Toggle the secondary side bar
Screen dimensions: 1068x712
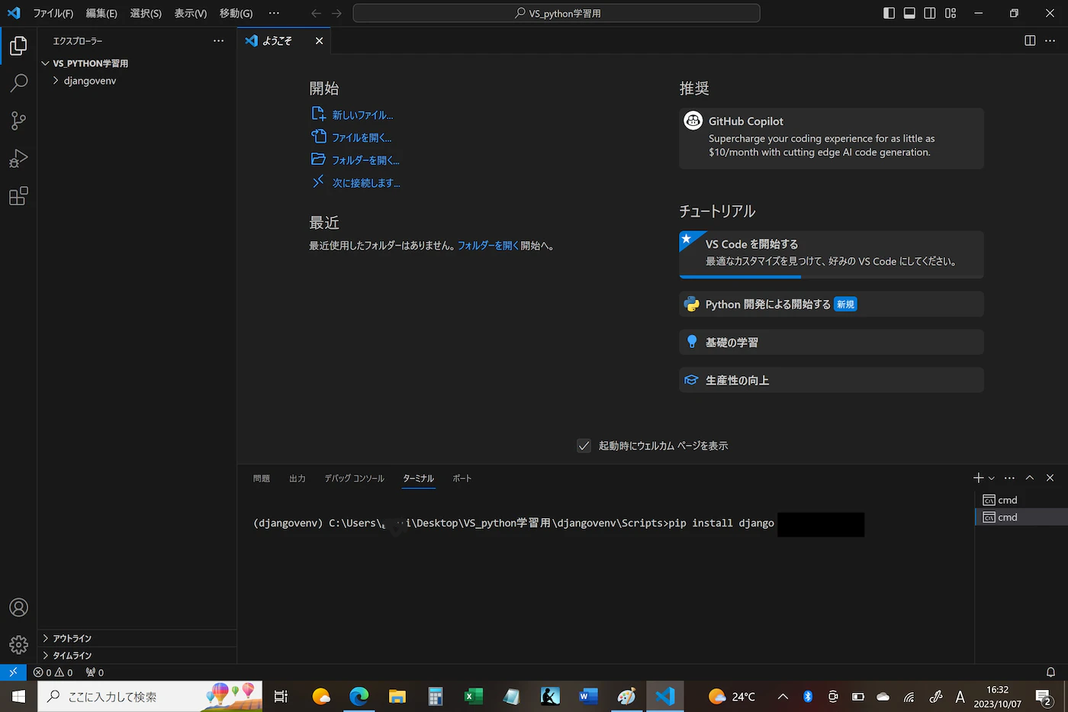pos(930,13)
